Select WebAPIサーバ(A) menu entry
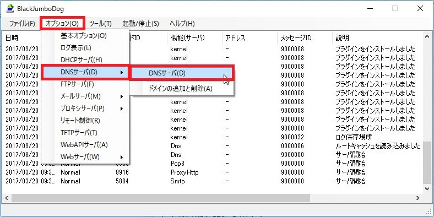The height and width of the screenshot is (217, 434). (85, 145)
